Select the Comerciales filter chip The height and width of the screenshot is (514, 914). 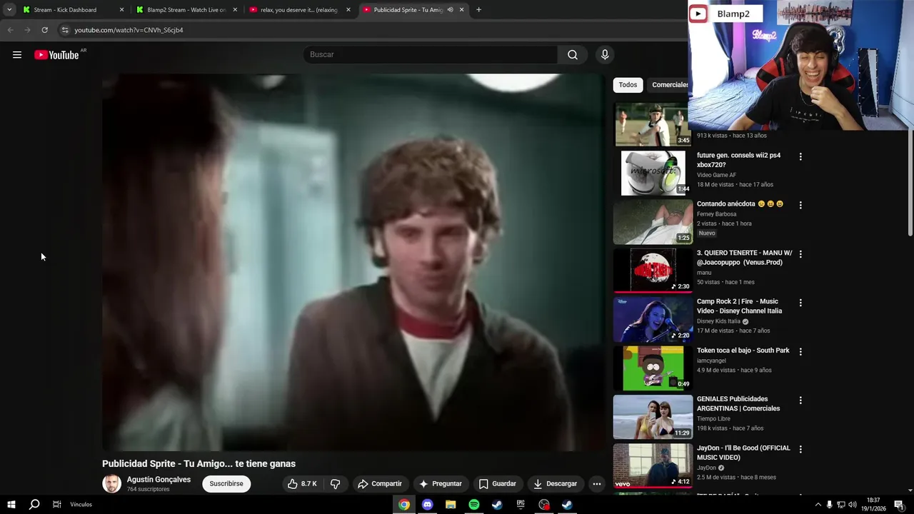pos(669,84)
